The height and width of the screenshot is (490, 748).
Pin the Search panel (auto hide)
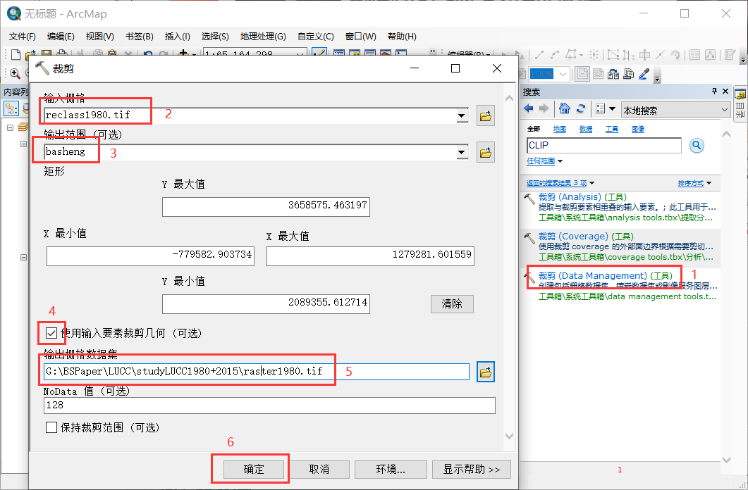point(714,91)
